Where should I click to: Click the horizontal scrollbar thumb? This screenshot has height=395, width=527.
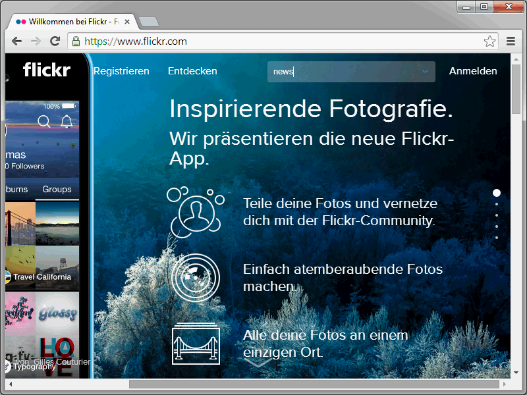[x=314, y=384]
